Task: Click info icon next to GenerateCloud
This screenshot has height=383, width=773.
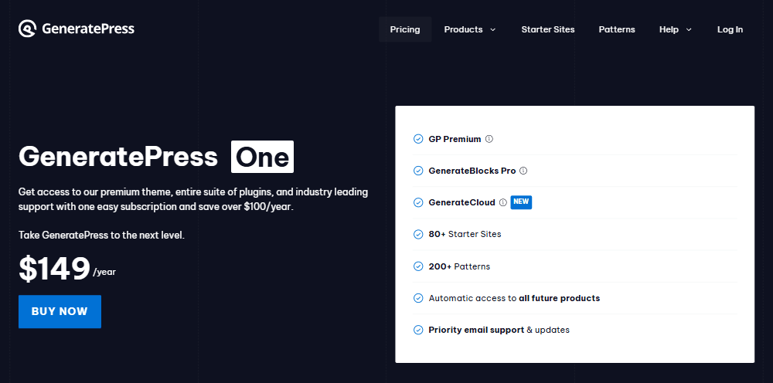Action: [x=503, y=202]
